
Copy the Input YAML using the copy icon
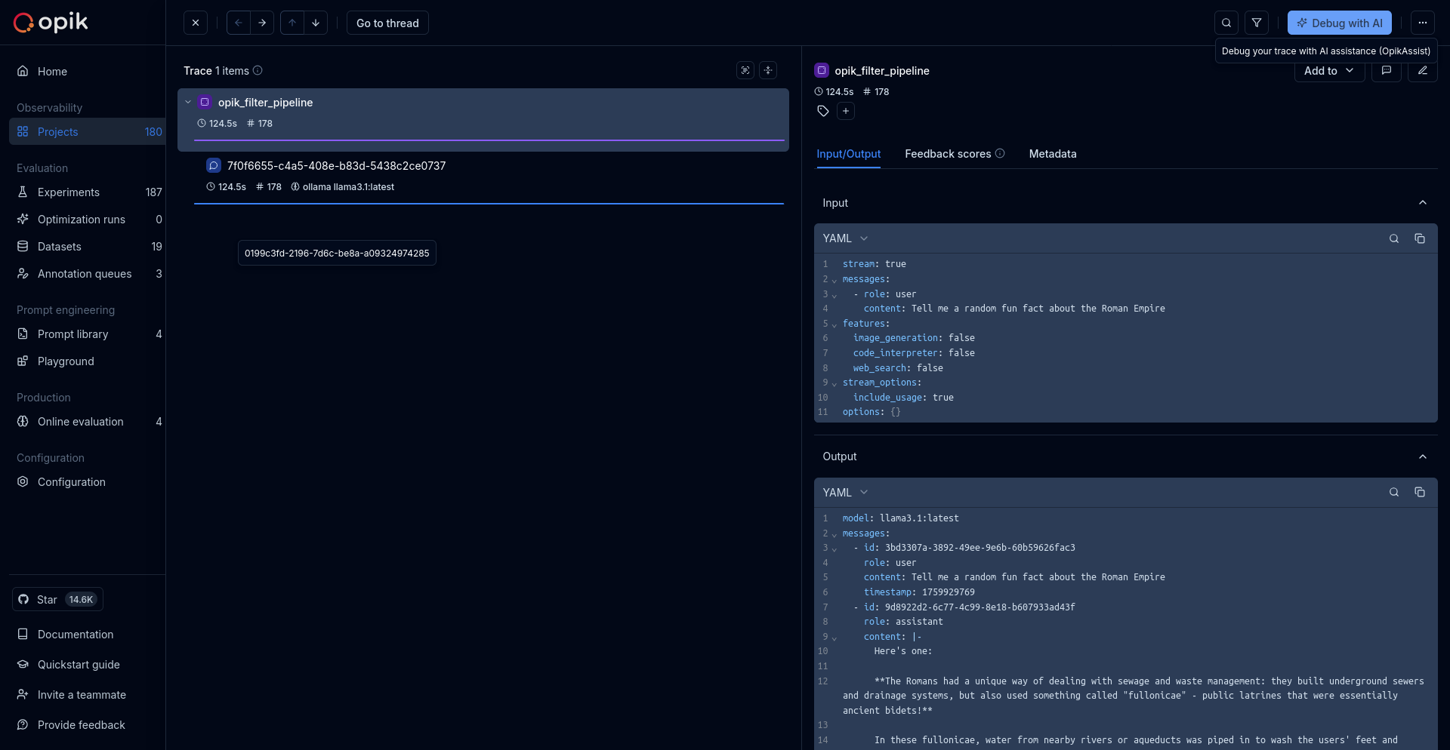click(x=1420, y=238)
